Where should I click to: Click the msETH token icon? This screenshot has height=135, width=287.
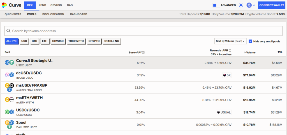pyautogui.click(x=7, y=100)
